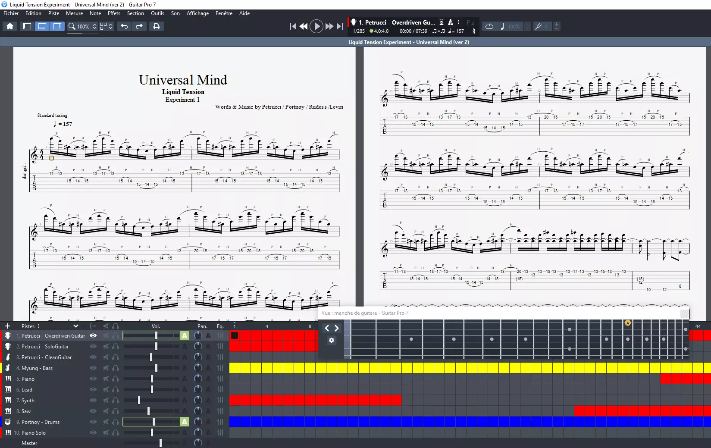711x448 pixels.
Task: Open equalizer for Petrucci - CleanGuitar track
Action: click(x=220, y=357)
